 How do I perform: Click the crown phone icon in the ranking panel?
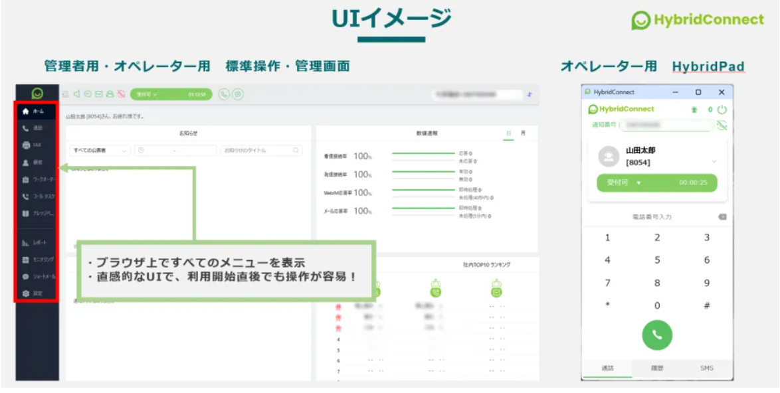click(436, 289)
